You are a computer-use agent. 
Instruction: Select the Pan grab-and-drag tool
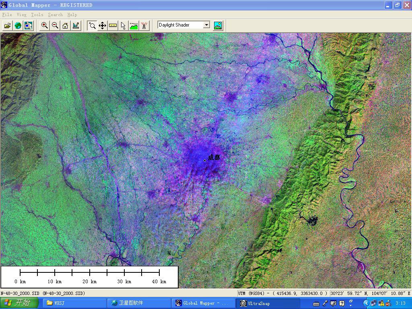coord(102,25)
